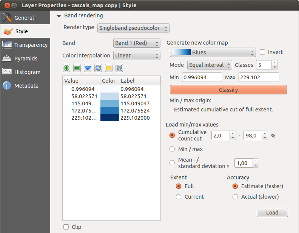Click the floppy disk export color map icon
The width and height of the screenshot is (299, 233).
pyautogui.click(x=119, y=68)
